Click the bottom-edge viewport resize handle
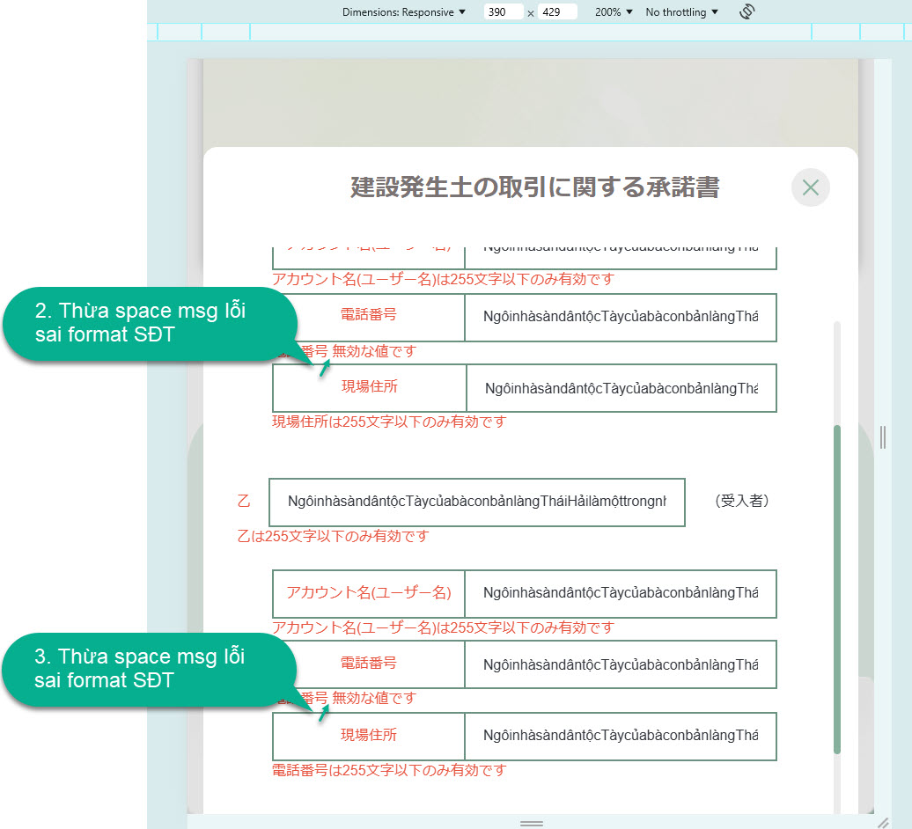The image size is (912, 829). point(532,823)
